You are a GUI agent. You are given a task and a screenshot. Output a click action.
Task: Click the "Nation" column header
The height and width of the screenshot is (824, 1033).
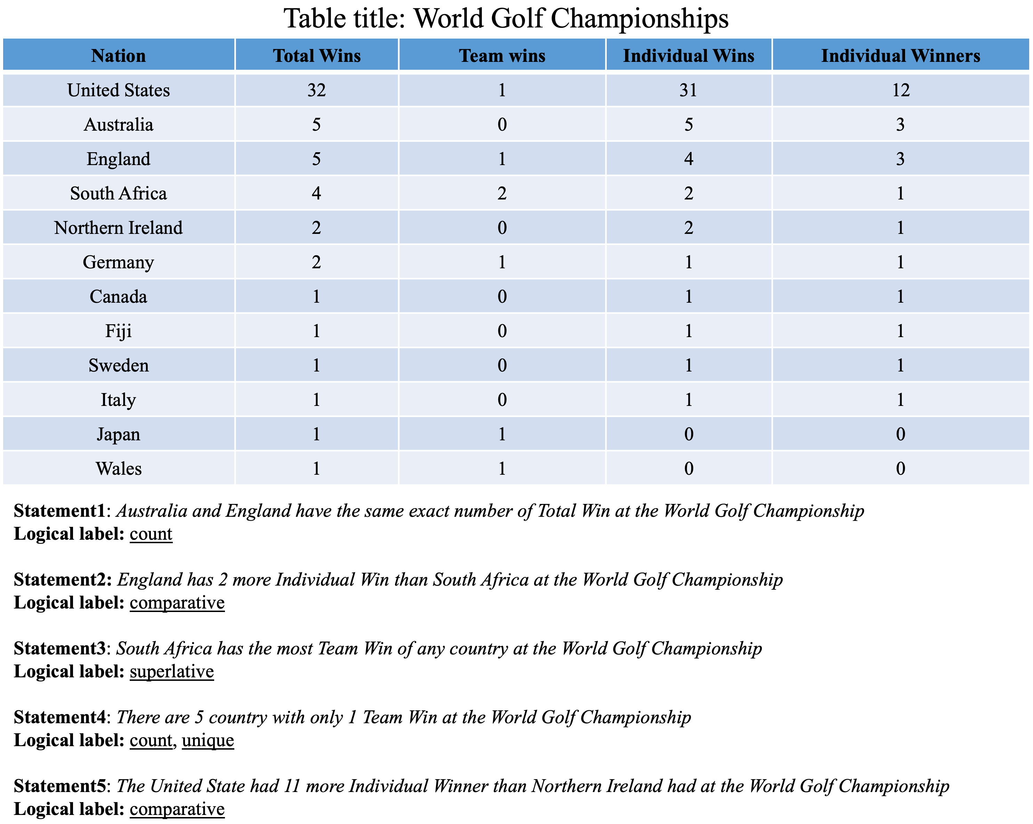[x=118, y=56]
